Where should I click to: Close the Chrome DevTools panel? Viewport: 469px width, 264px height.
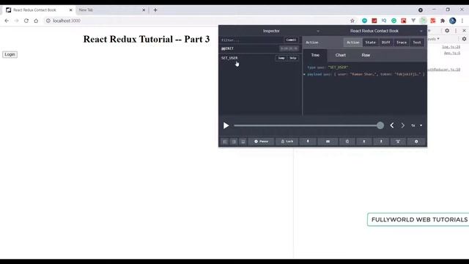[x=464, y=31]
